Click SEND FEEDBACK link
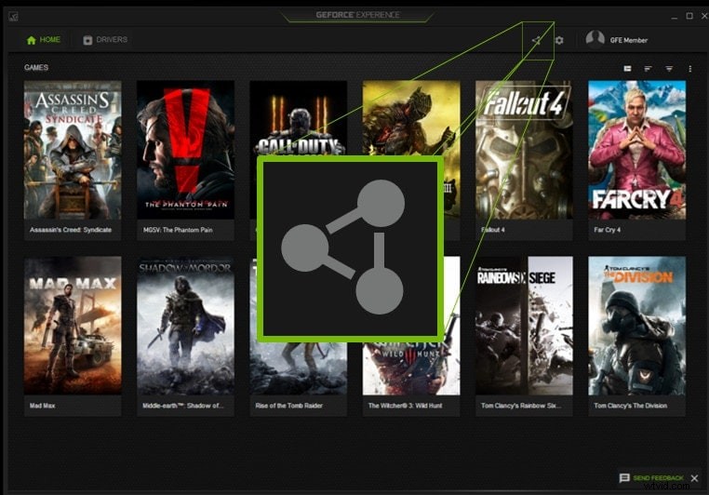 pyautogui.click(x=659, y=478)
